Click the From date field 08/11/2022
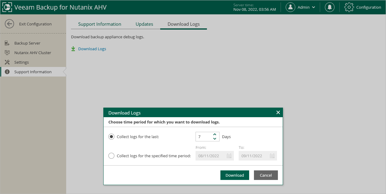The width and height of the screenshot is (386, 194). (x=215, y=156)
